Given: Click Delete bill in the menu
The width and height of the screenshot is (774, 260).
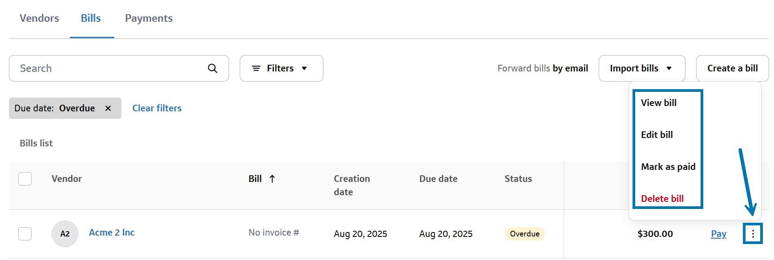Looking at the screenshot, I should (662, 199).
